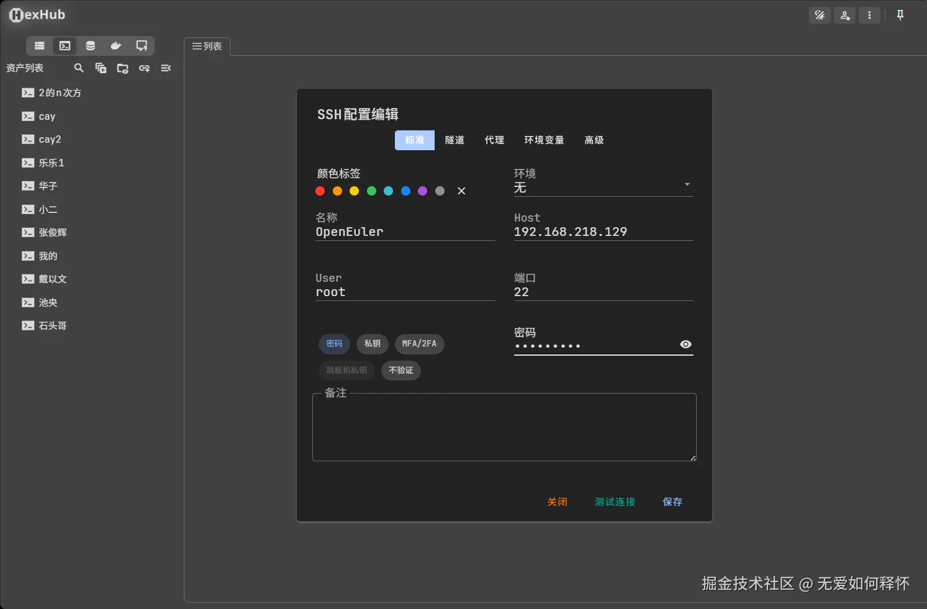The height and width of the screenshot is (609, 927).
Task: Select the 跳板机私钥 chip
Action: point(346,371)
